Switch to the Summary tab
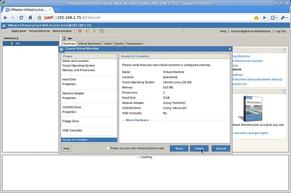The width and height of the screenshot is (291, 193). (x=69, y=44)
